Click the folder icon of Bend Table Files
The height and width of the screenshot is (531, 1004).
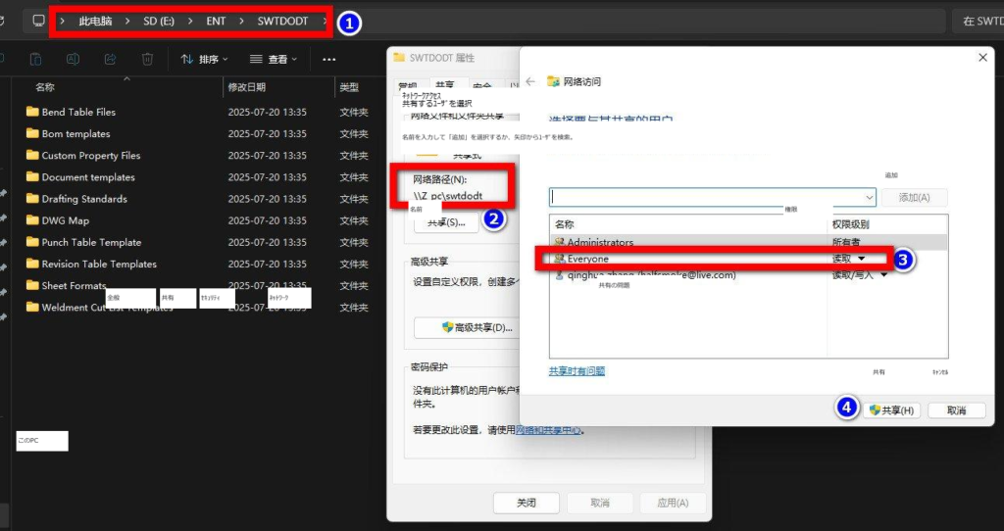pyautogui.click(x=32, y=112)
